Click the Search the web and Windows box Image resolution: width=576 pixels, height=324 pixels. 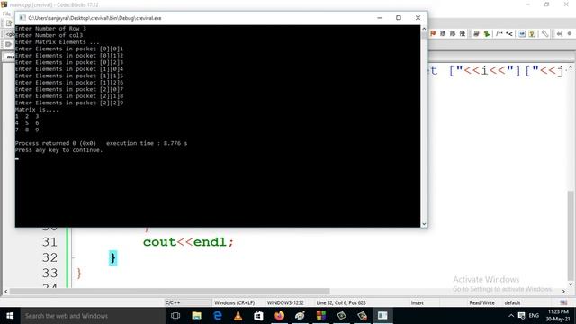93,316
